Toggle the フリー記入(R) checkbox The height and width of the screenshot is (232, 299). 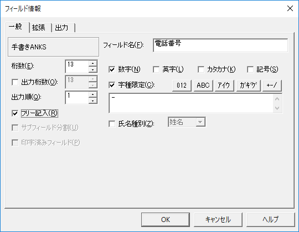[15, 113]
